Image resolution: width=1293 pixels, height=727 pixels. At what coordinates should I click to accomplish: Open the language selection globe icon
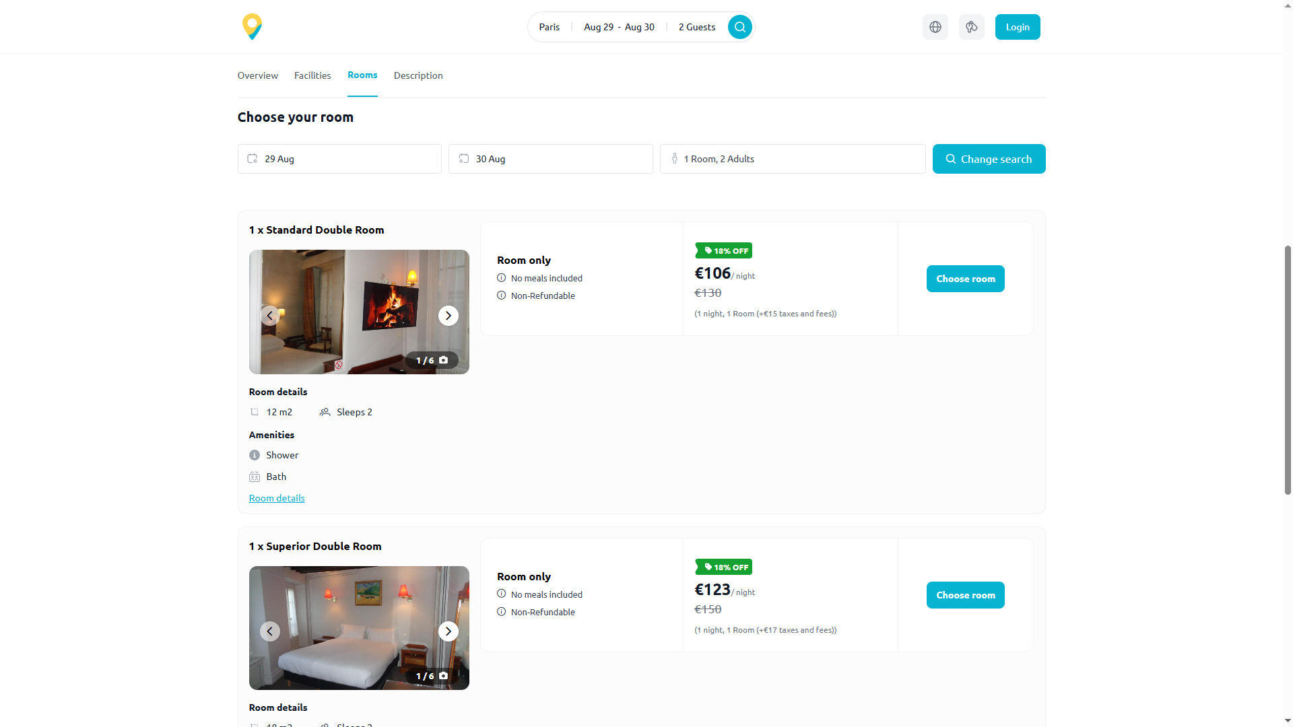point(935,27)
